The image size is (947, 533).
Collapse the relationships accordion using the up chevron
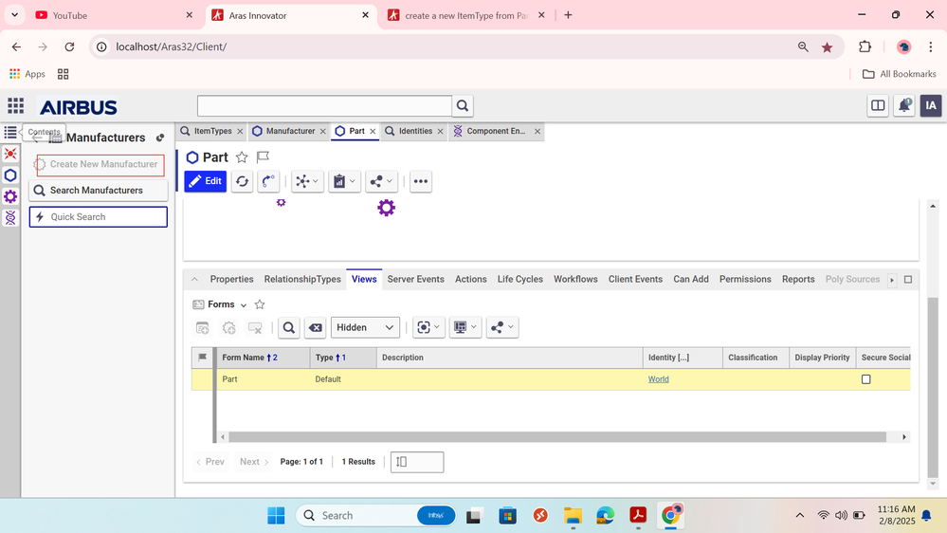point(194,280)
